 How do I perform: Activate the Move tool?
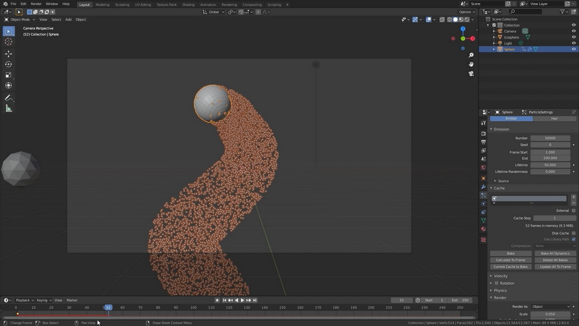(8, 54)
